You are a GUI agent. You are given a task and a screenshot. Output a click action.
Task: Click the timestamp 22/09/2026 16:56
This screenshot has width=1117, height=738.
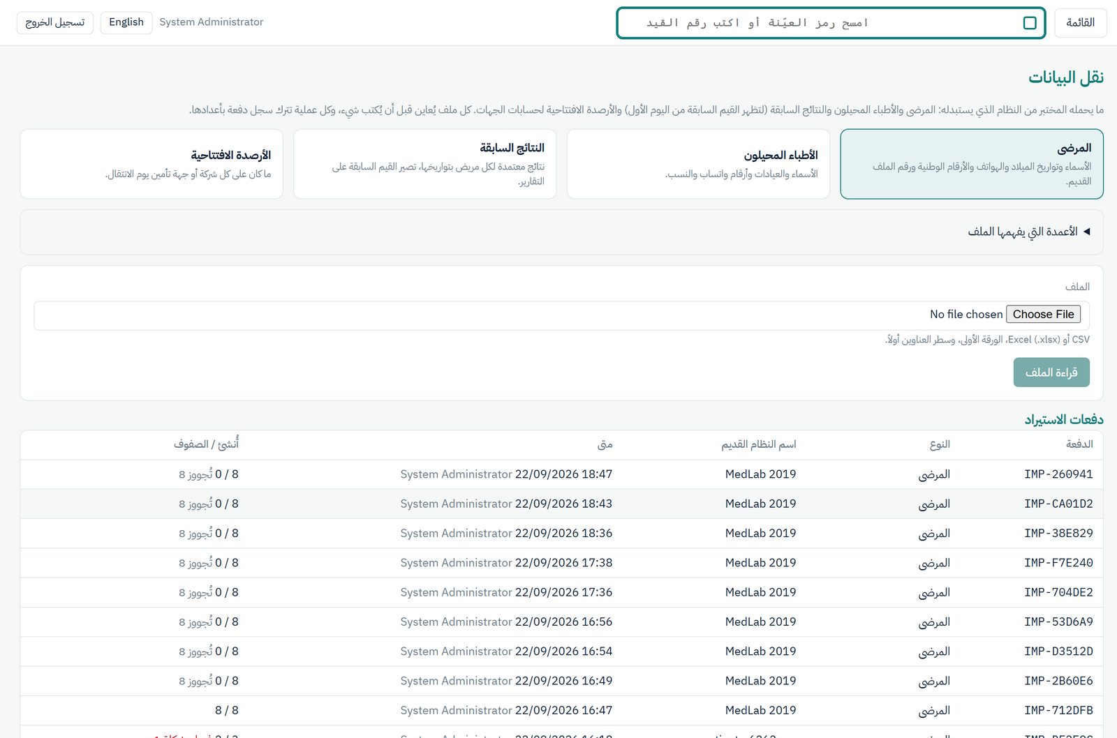[x=563, y=622]
